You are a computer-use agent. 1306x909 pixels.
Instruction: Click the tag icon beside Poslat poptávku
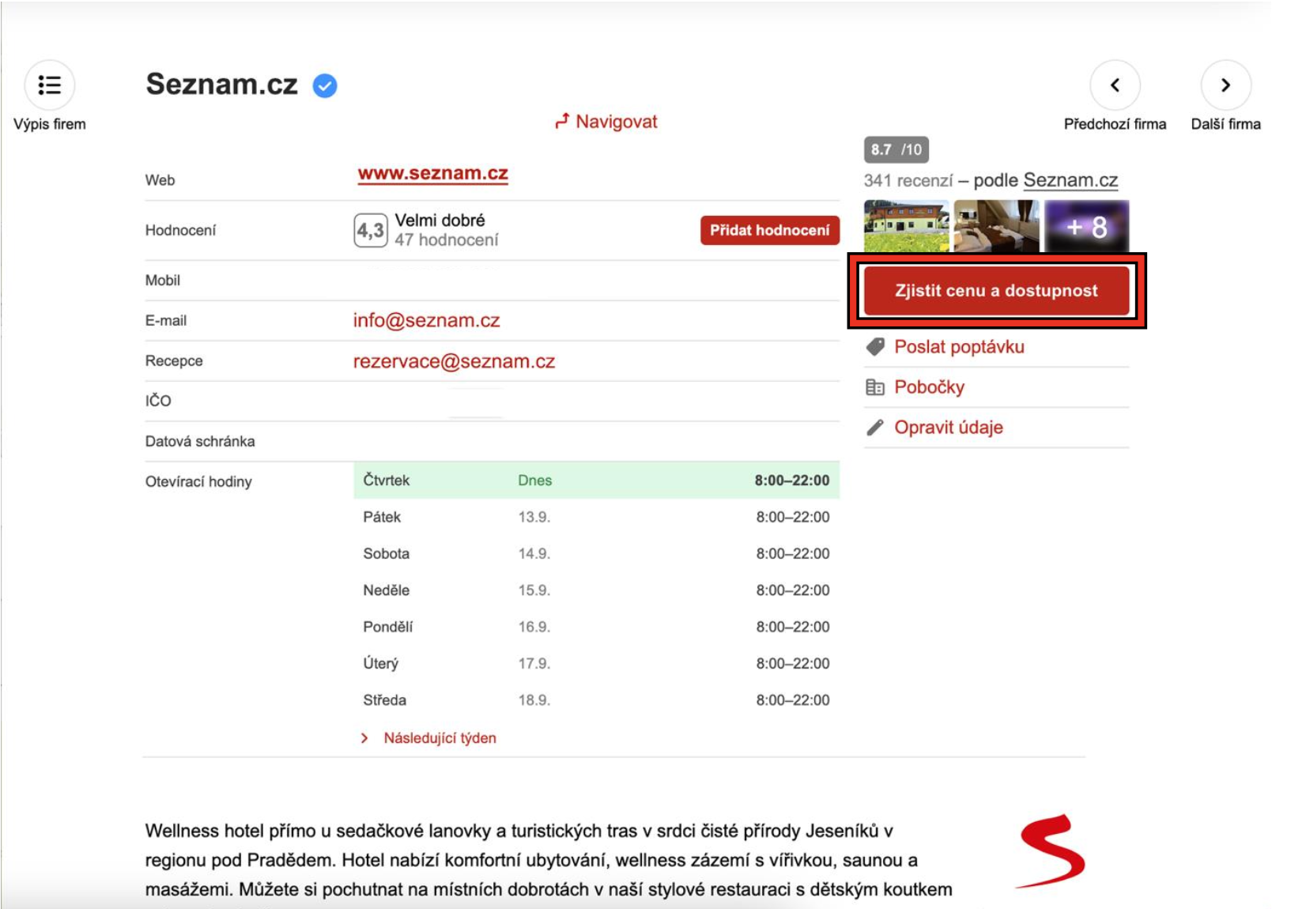875,347
